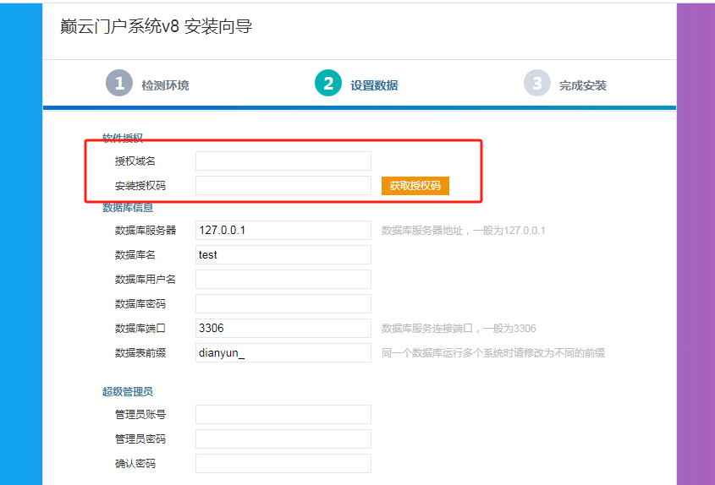
Task: Select the 检测环境 step label
Action: pos(165,85)
